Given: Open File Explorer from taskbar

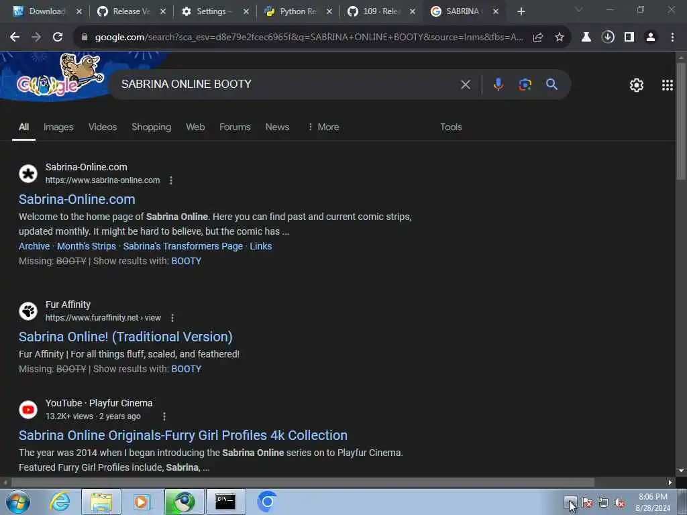Looking at the screenshot, I should pyautogui.click(x=101, y=502).
